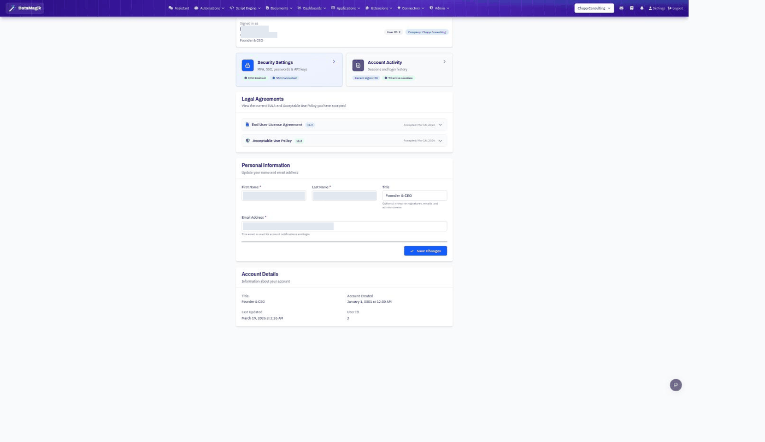The height and width of the screenshot is (442, 765).
Task: Click the Email Address field
Action: [344, 226]
